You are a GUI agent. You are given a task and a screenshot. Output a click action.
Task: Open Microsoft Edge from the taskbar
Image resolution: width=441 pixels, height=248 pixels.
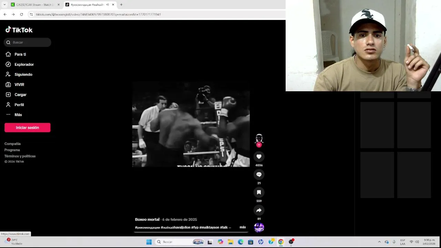[240, 242]
